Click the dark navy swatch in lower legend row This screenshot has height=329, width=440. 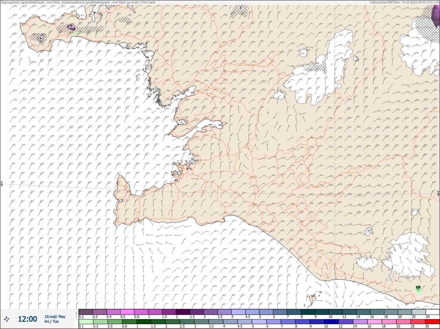(332, 322)
